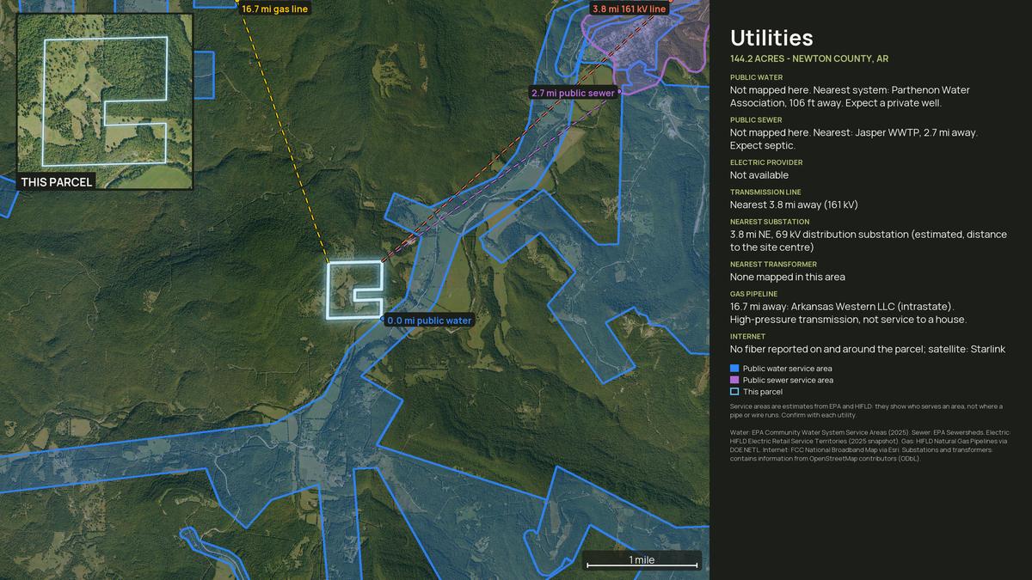Select the 0.0 mi public water label

pos(429,321)
